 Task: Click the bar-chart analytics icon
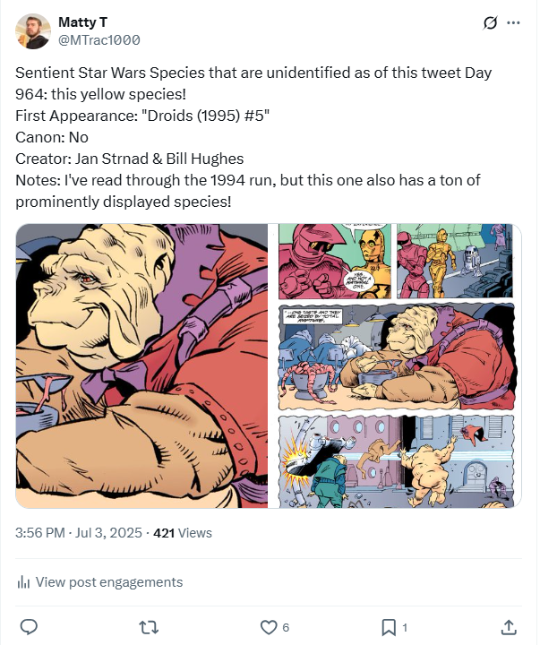click(24, 582)
